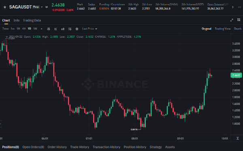Select the 1H interval

point(18,29)
